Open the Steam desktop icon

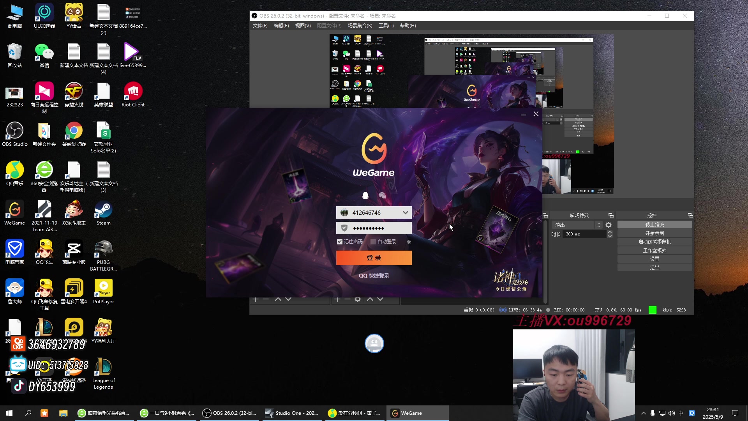pyautogui.click(x=103, y=213)
